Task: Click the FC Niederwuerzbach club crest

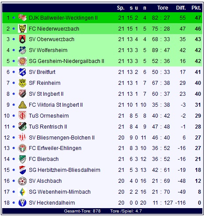Action: tap(22, 28)
